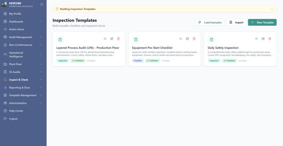Screen dimensions: 283x146
Task: Delete the Equipment Pre-Start Checklist template
Action: [194, 39]
